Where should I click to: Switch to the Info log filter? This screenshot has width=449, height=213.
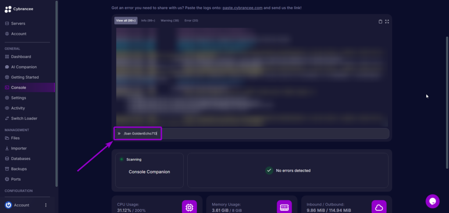click(148, 21)
